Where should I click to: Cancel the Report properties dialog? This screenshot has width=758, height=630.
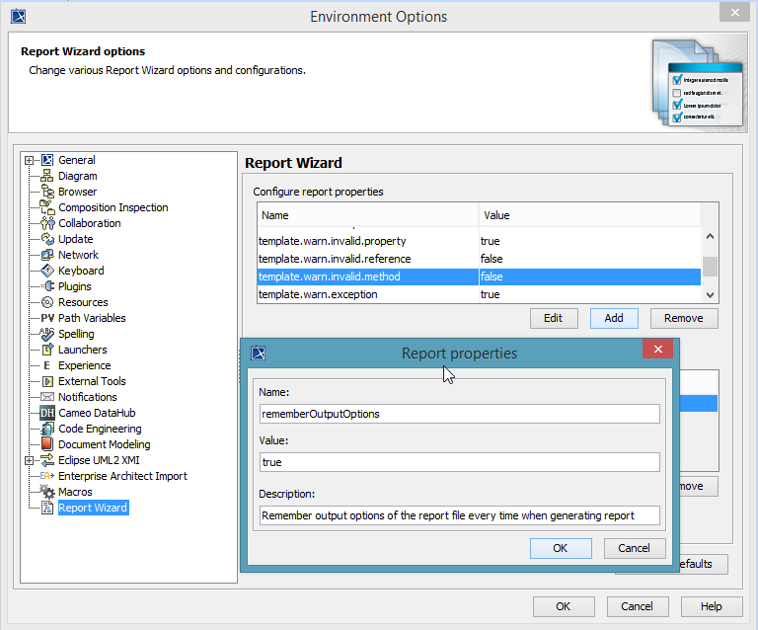click(x=634, y=548)
